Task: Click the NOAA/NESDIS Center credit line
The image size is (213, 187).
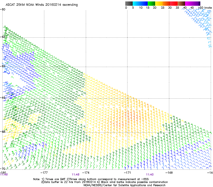Action: pyautogui.click(x=124, y=185)
